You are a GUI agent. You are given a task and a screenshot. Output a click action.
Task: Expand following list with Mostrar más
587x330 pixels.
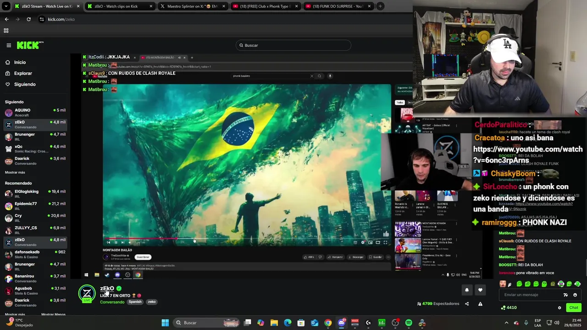[15, 172]
